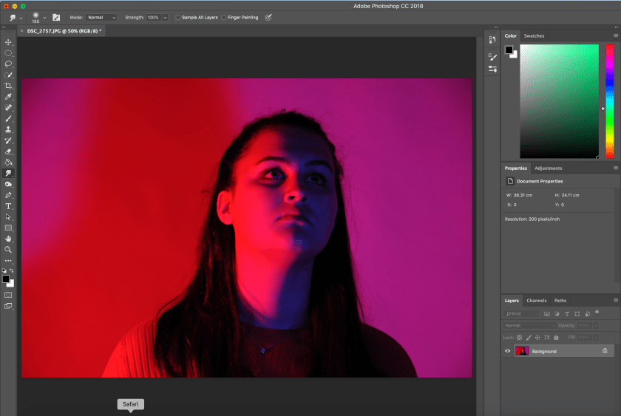Open the smudge Mode dropdown
This screenshot has width=621, height=416.
click(x=101, y=17)
